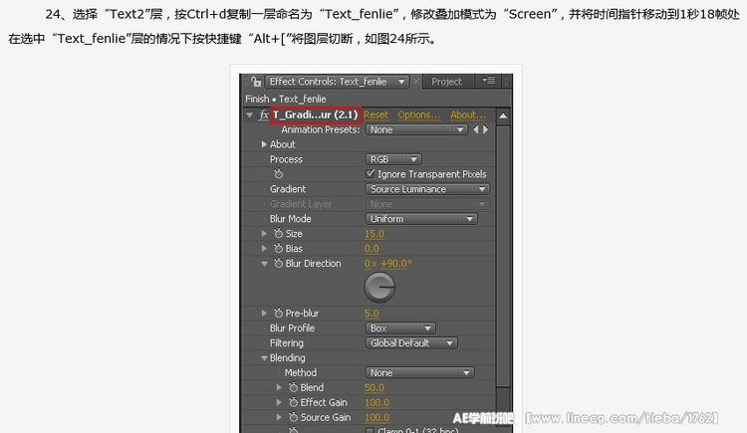Click the Reset link

pos(375,114)
